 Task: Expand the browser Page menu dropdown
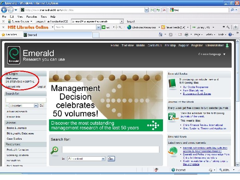[x=198, y=35]
